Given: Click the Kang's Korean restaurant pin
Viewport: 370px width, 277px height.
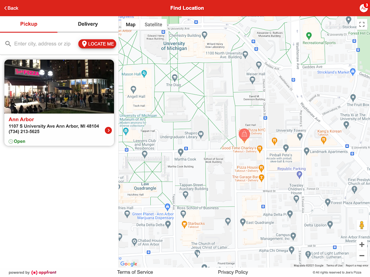Looking at the screenshot, I should [x=324, y=140].
